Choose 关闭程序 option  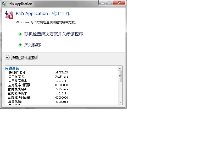33,45
